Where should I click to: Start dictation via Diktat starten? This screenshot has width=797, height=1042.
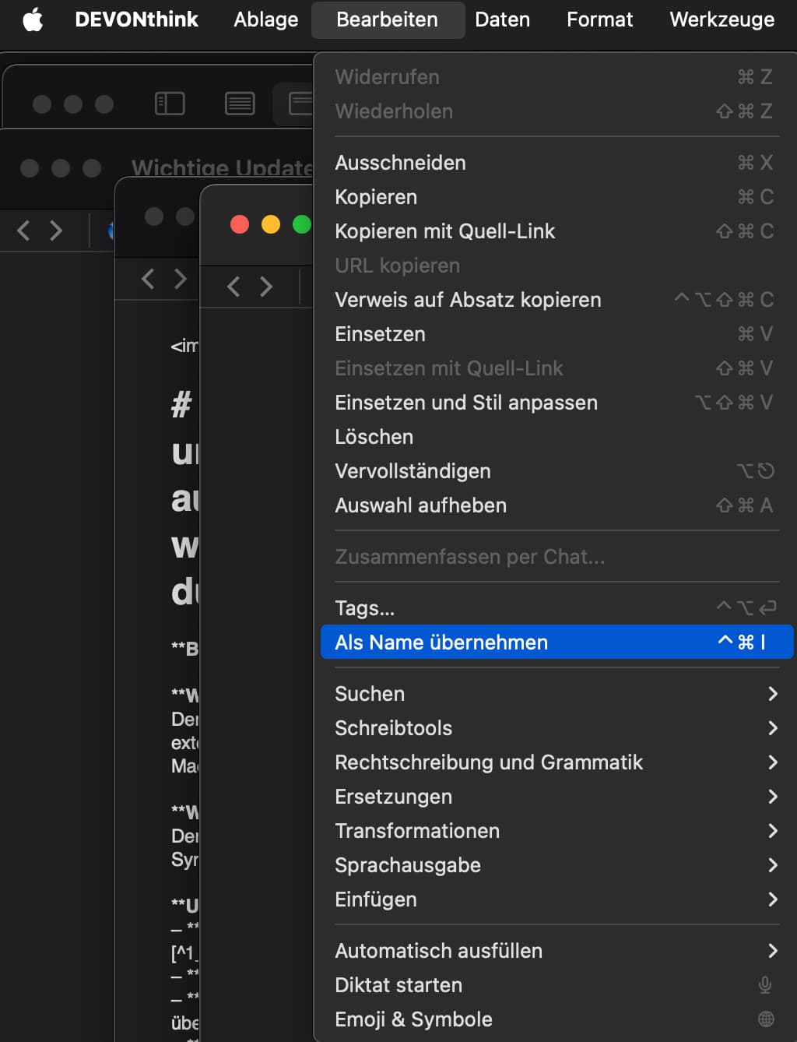pyautogui.click(x=398, y=985)
